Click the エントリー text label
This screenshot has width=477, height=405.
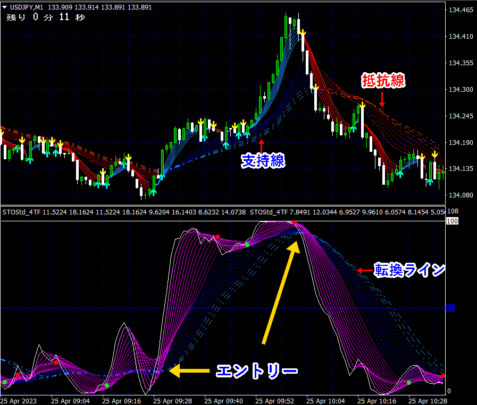tap(256, 371)
